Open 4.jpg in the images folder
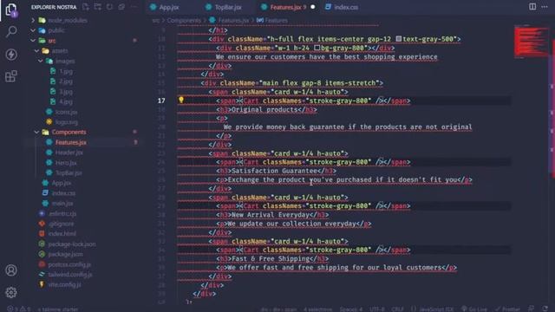The height and width of the screenshot is (312, 555). coord(66,102)
